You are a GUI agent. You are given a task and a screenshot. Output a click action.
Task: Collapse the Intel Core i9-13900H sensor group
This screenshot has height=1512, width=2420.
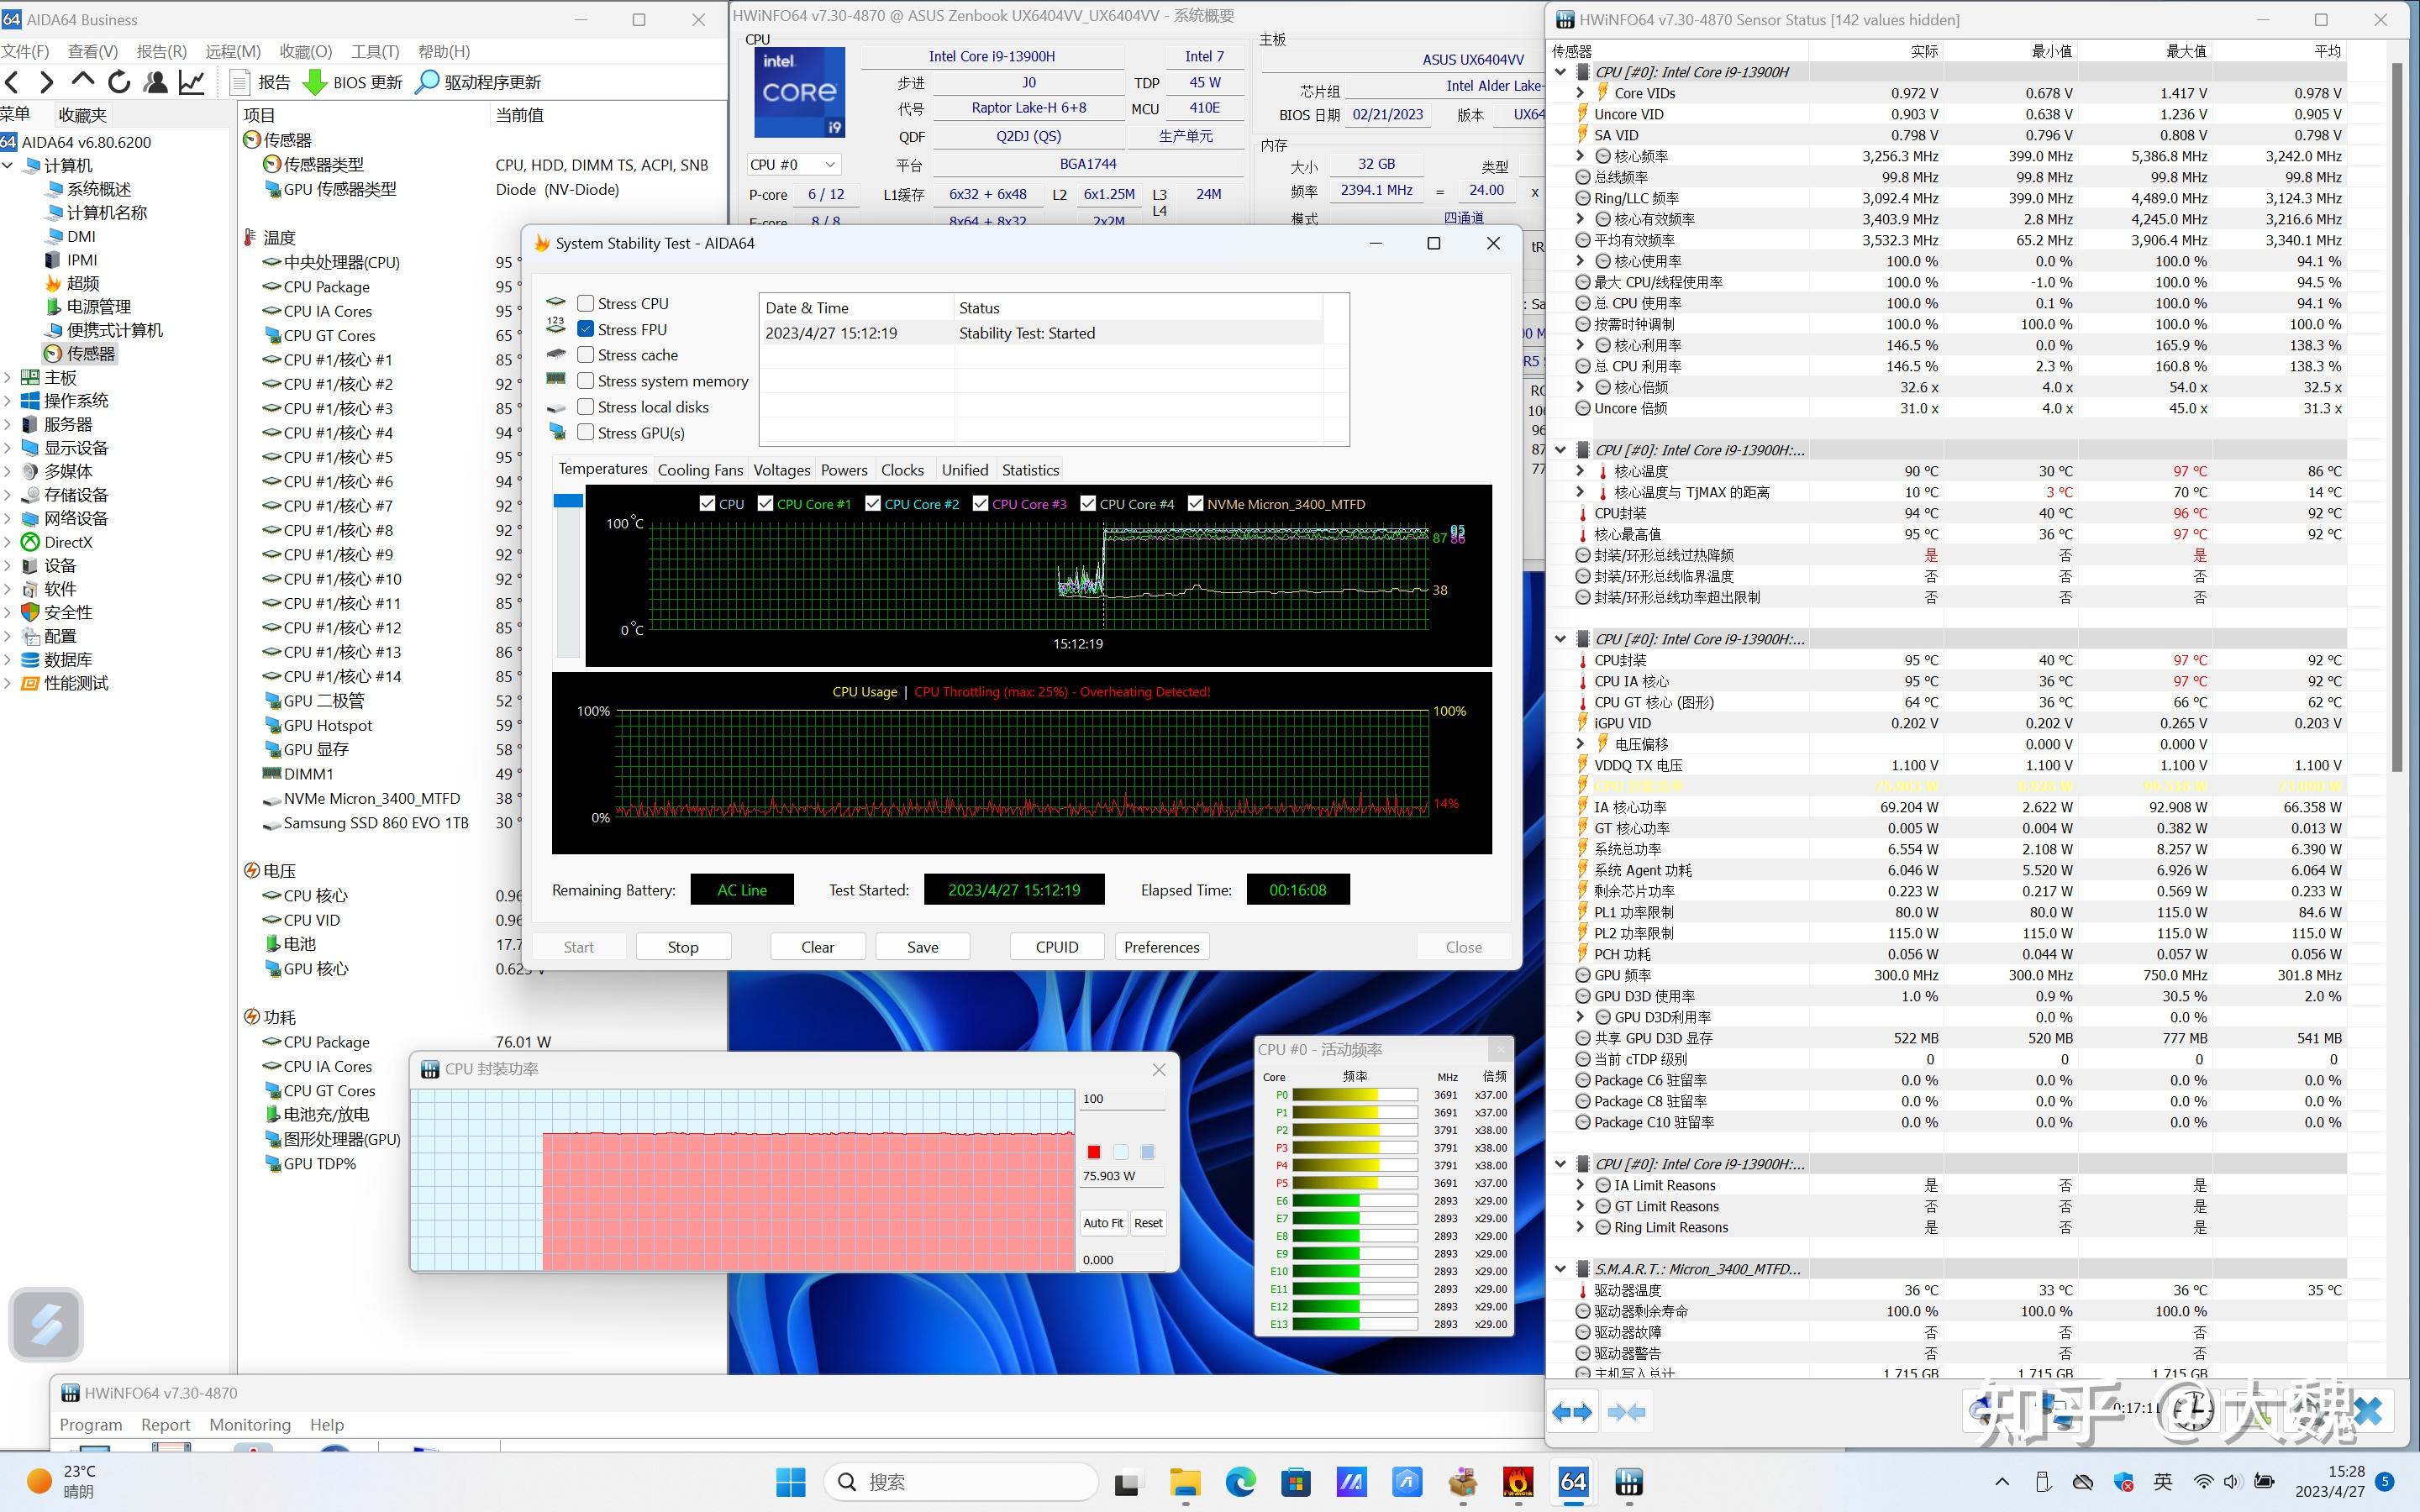click(x=1561, y=71)
